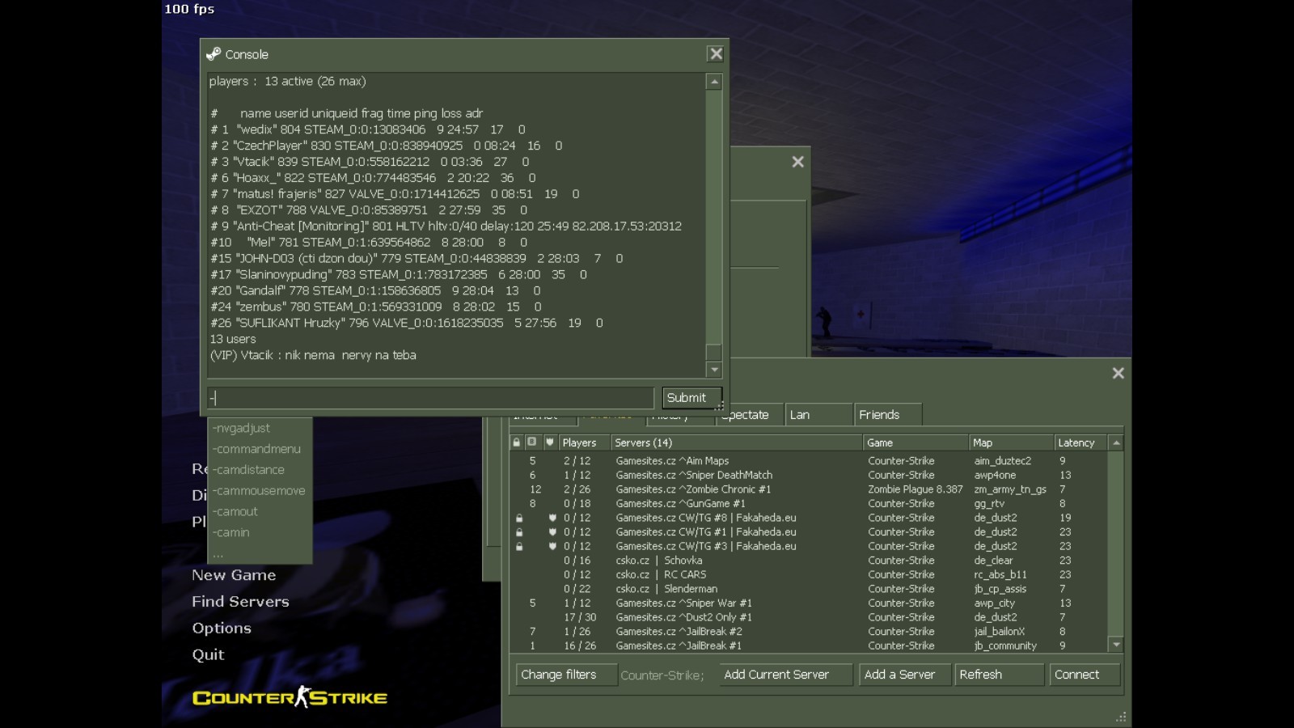Screen dimensions: 1294x728
Task: Select Gamesites.cz ^JailBreak #1 server
Action: (809, 646)
